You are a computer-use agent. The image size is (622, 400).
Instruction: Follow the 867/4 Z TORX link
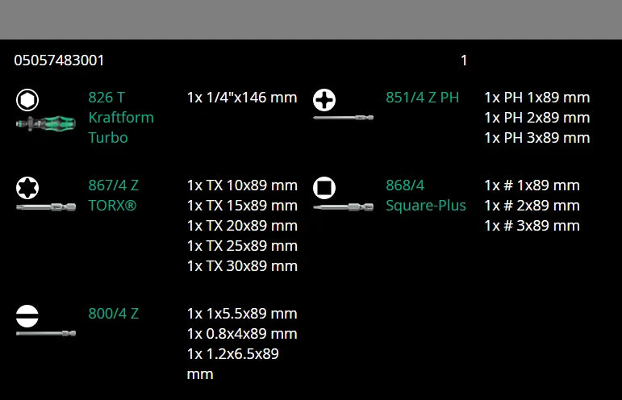(x=113, y=195)
